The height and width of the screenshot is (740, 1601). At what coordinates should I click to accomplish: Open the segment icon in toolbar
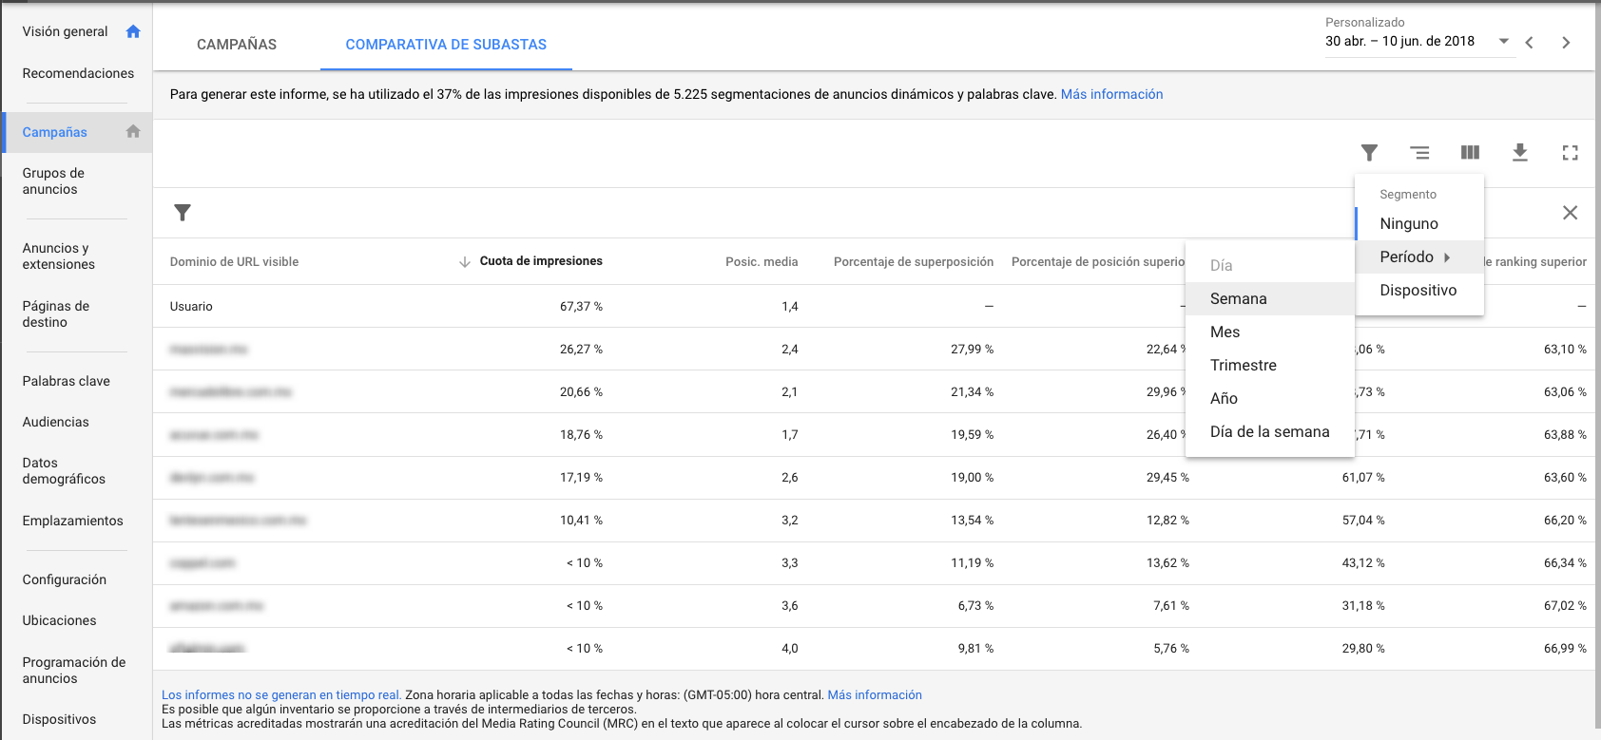(x=1419, y=152)
